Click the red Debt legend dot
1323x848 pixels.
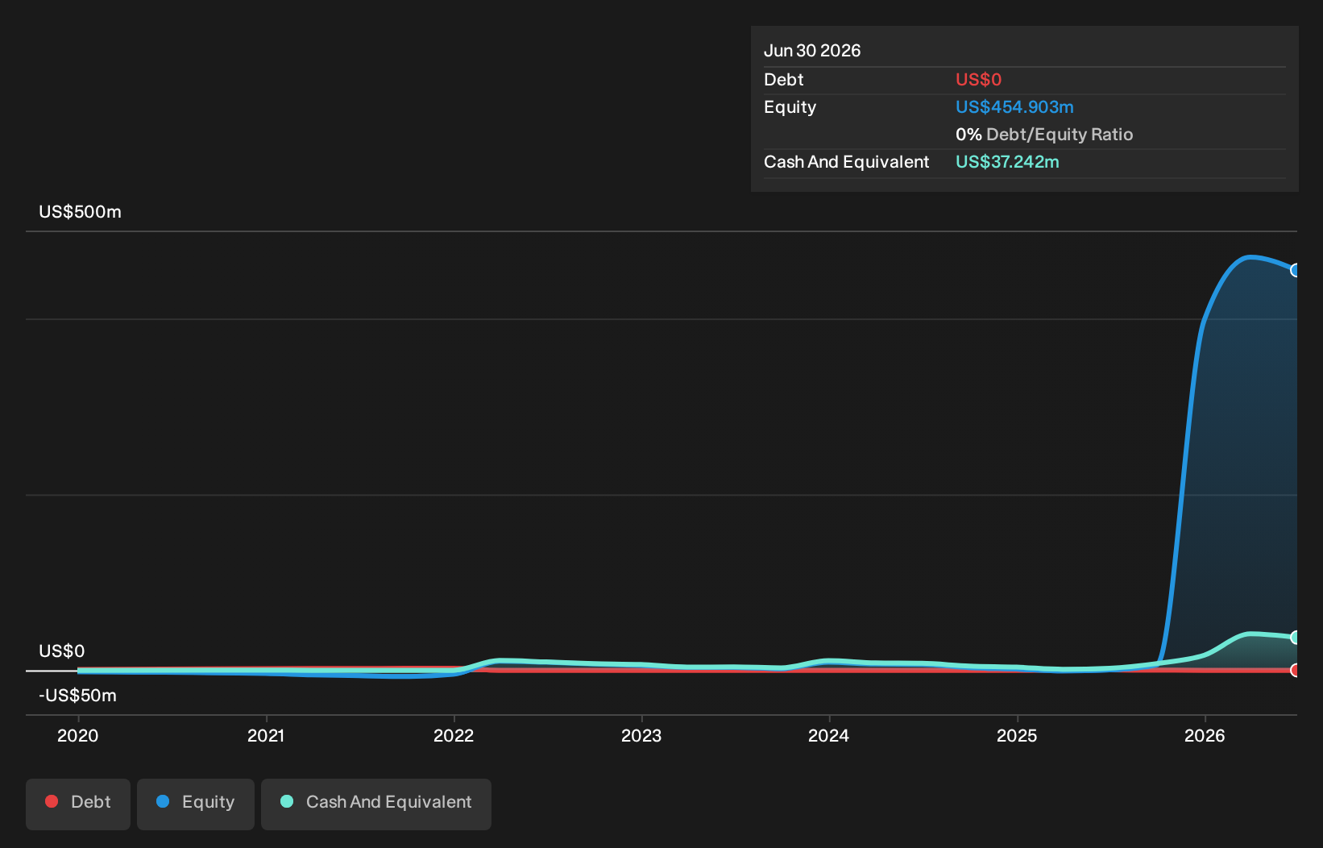[x=52, y=801]
